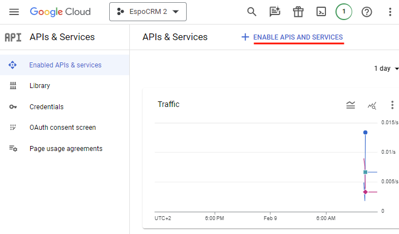This screenshot has height=234, width=399.
Task: Open the EspoCRM 2 project selector
Action: (148, 12)
